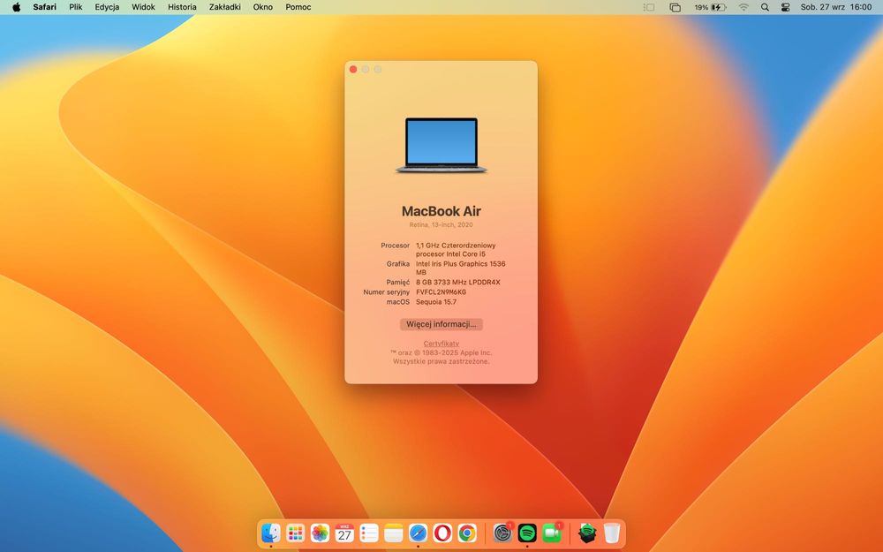The width and height of the screenshot is (883, 552).
Task: Open the Safari menu
Action: (x=44, y=7)
